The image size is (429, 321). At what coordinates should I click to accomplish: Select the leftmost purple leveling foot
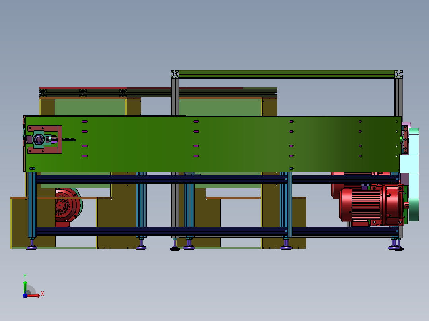[x=32, y=247]
